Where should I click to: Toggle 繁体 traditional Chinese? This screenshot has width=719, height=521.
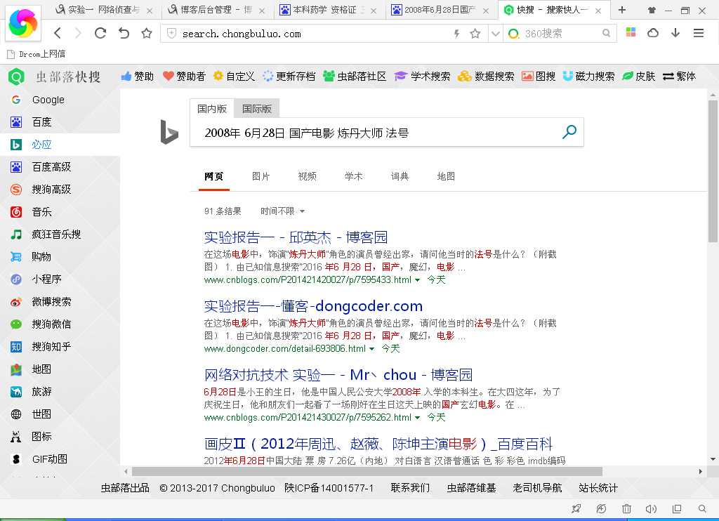680,76
